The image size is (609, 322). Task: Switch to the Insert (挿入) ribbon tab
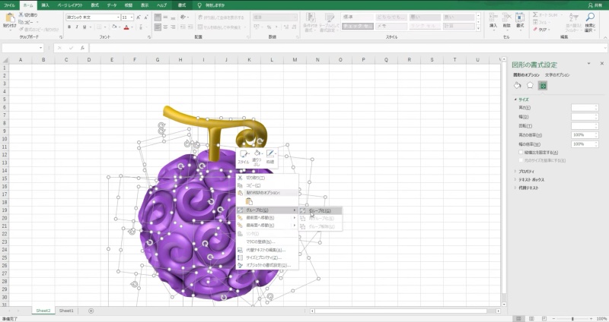pyautogui.click(x=46, y=5)
